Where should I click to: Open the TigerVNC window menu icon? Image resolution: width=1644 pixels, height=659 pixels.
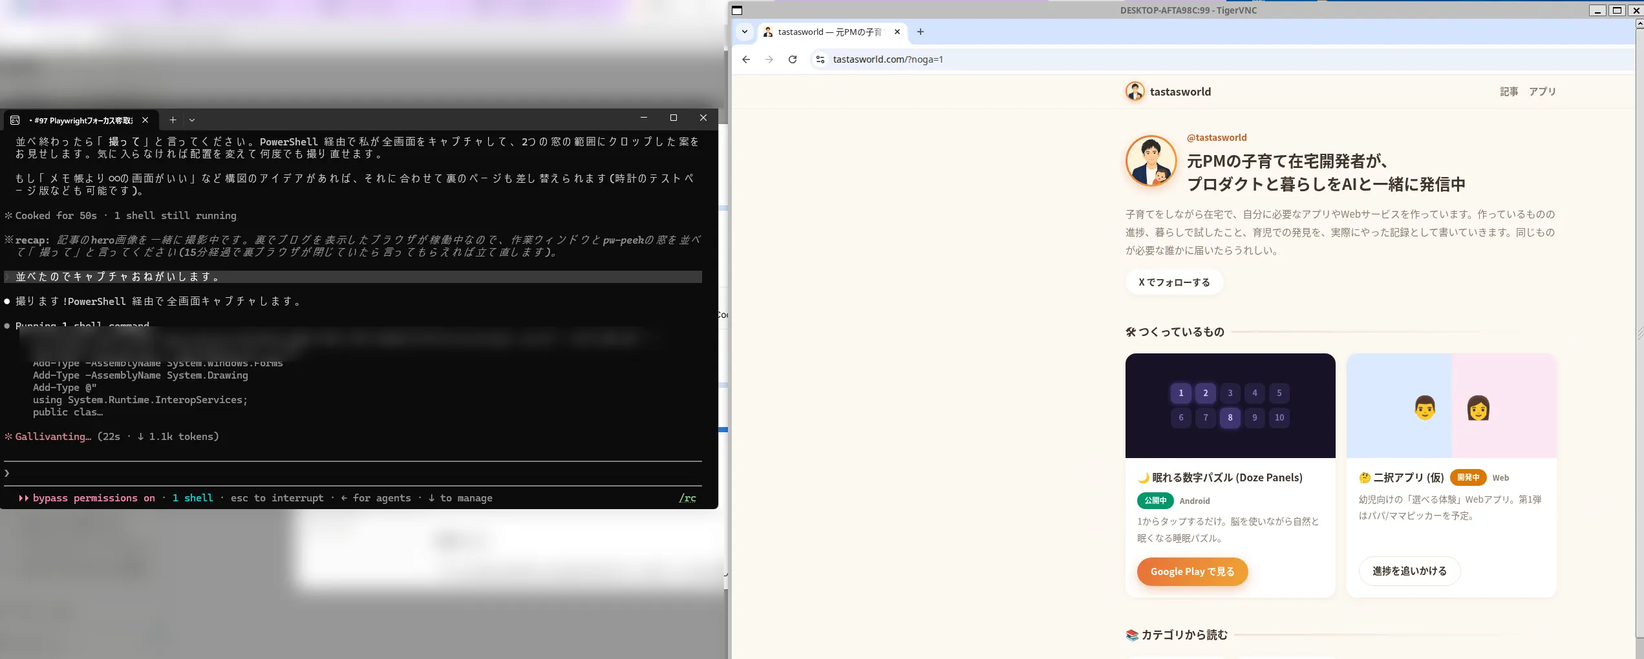pyautogui.click(x=737, y=10)
